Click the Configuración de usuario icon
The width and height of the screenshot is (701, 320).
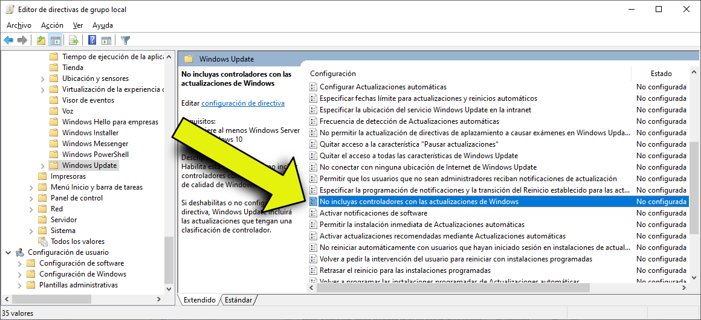(20, 252)
